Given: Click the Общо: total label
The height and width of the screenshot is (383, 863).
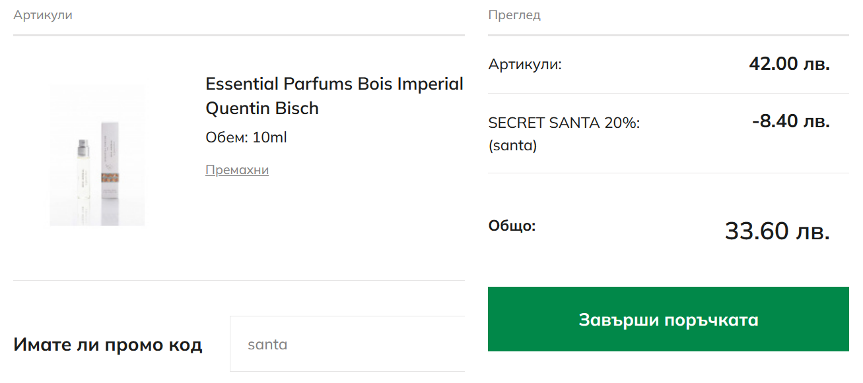Looking at the screenshot, I should [x=512, y=226].
